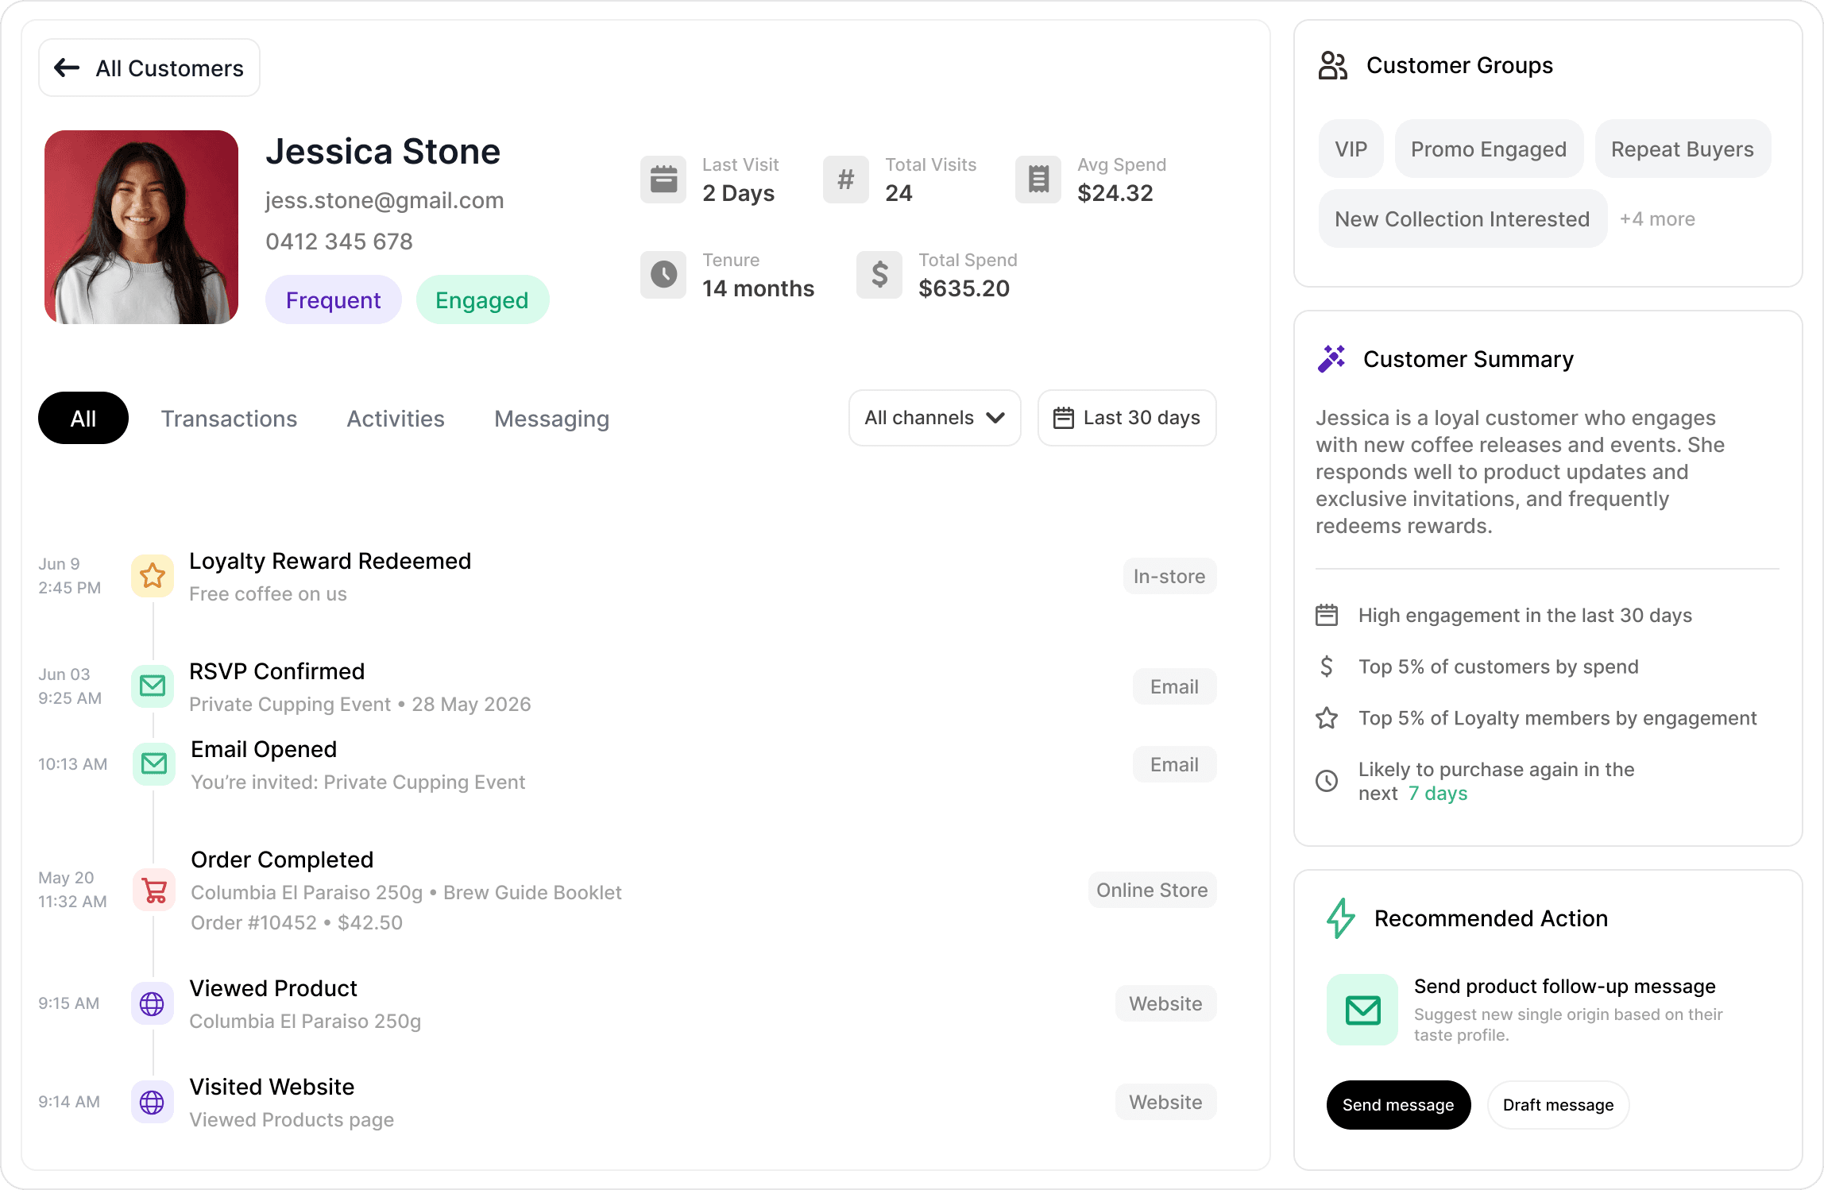Click the lightning bolt Recommended Action icon
Image resolution: width=1824 pixels, height=1190 pixels.
1341,918
